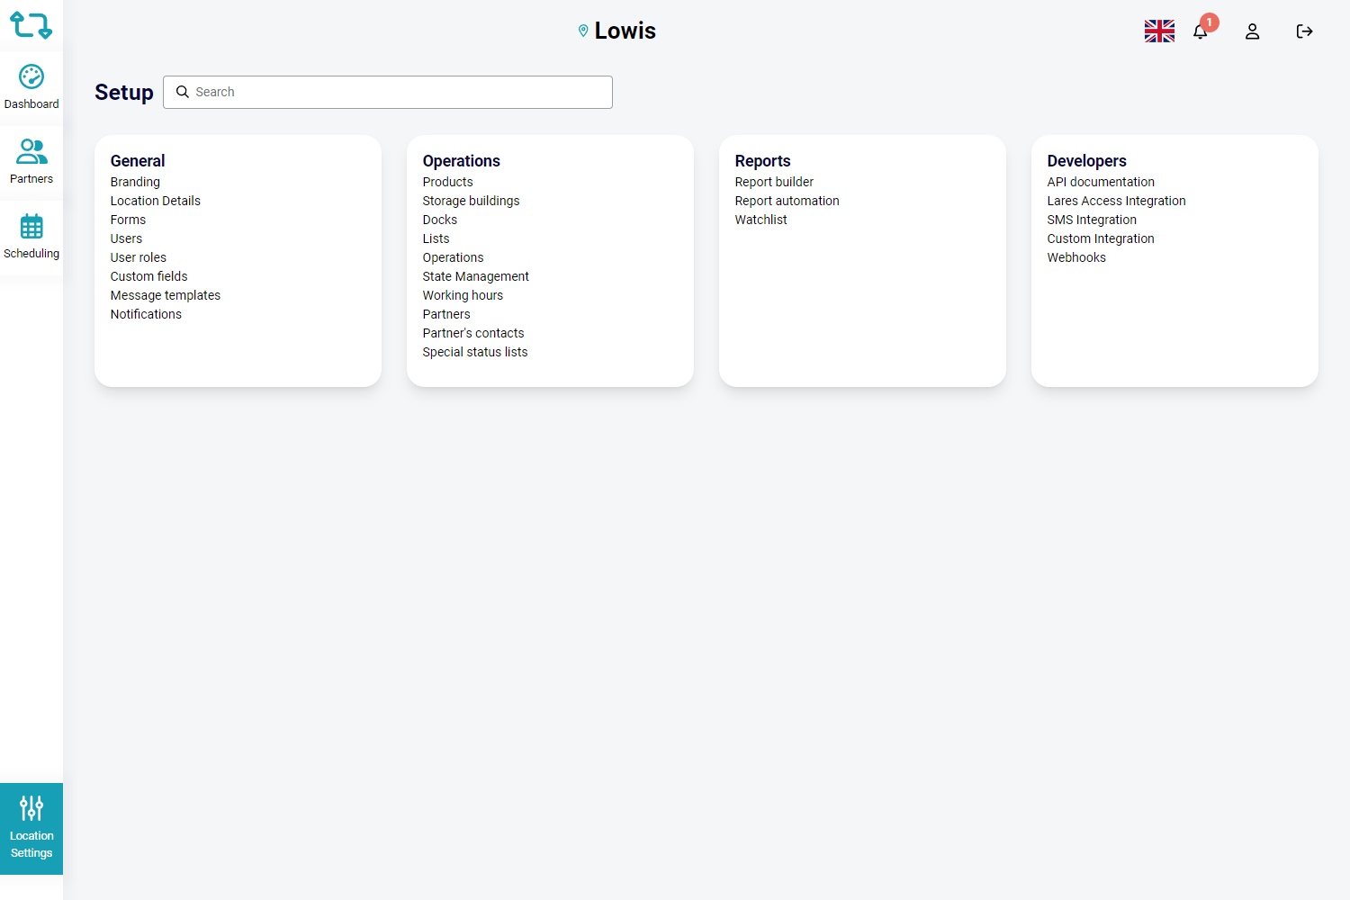This screenshot has width=1350, height=900.
Task: Open Storage buildings
Action: (471, 201)
